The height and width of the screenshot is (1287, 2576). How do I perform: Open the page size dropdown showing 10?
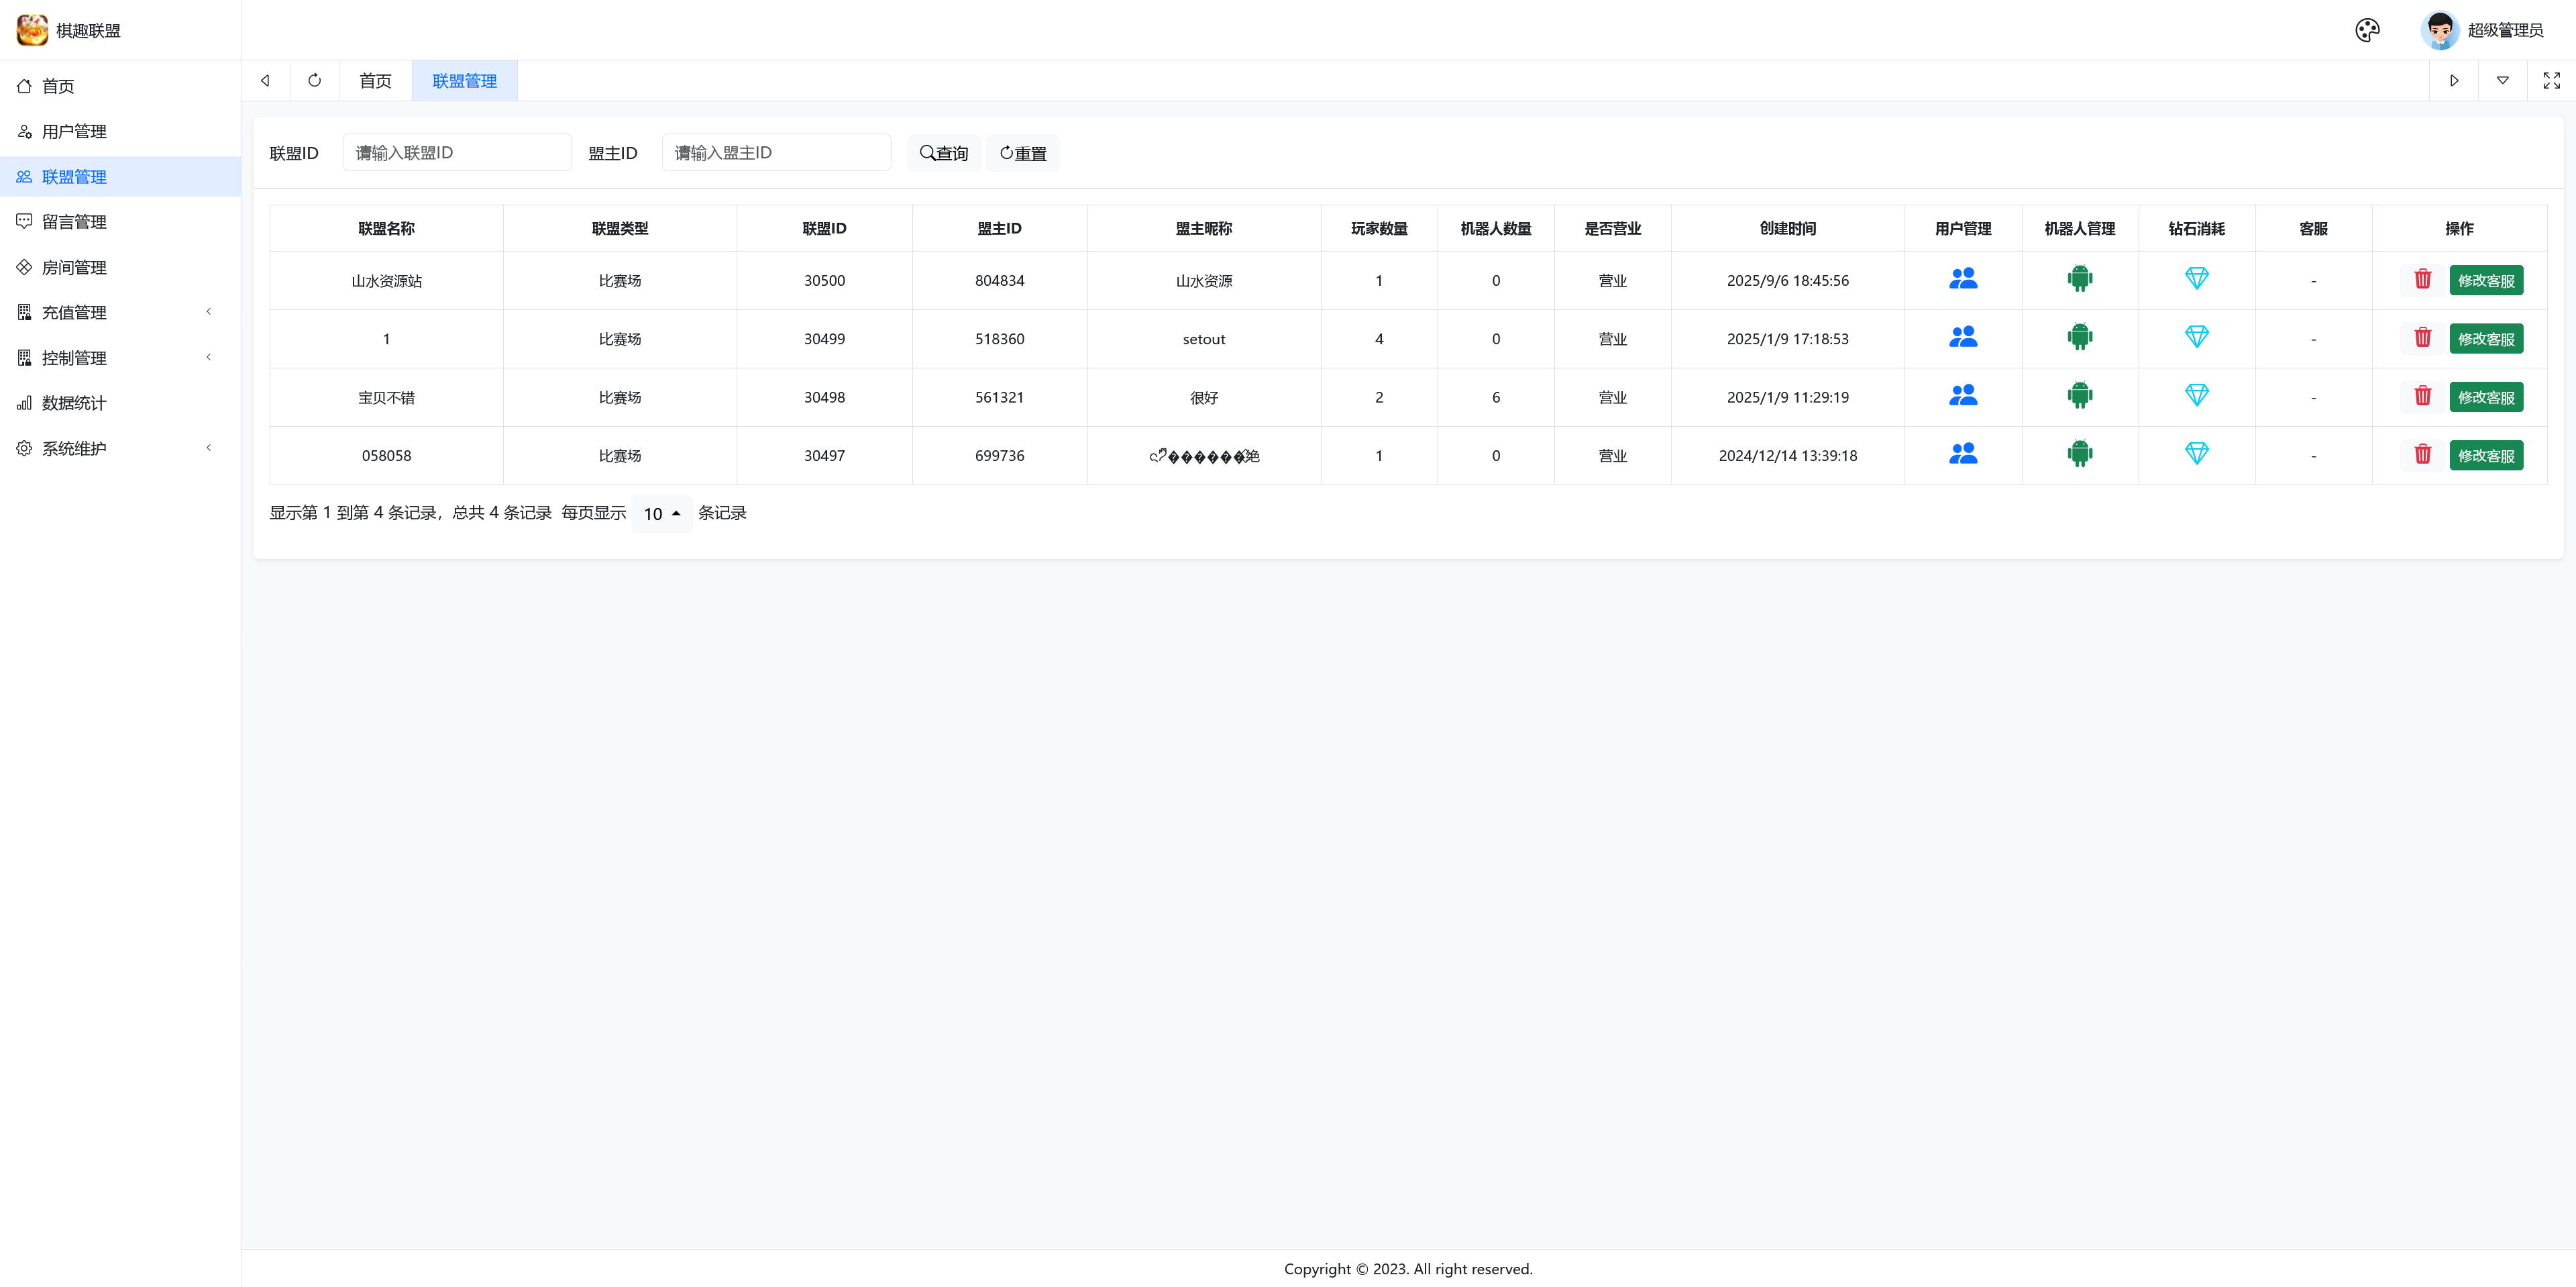[x=661, y=514]
